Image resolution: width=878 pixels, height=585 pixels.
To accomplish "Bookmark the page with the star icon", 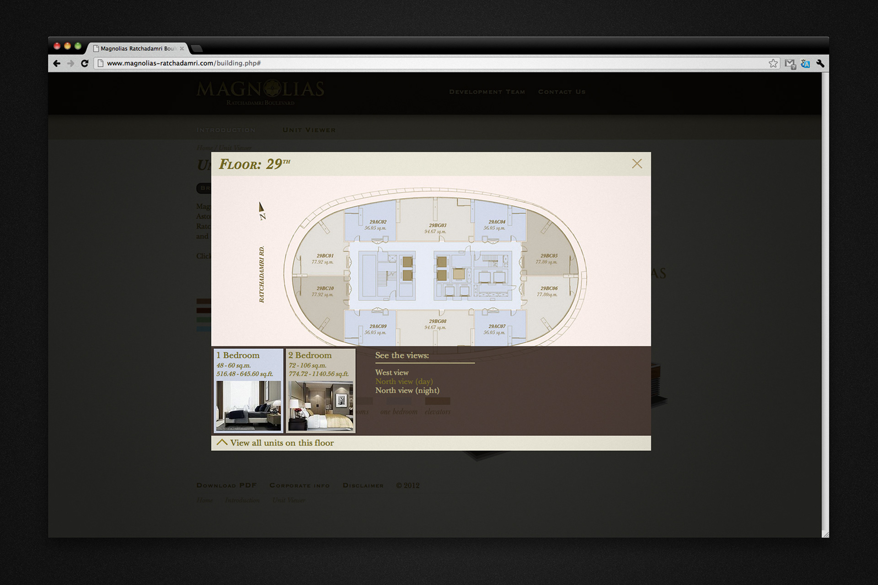I will click(773, 64).
